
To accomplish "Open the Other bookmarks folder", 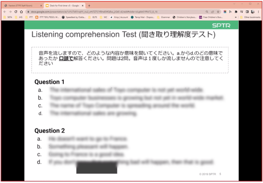I will coord(250,17).
